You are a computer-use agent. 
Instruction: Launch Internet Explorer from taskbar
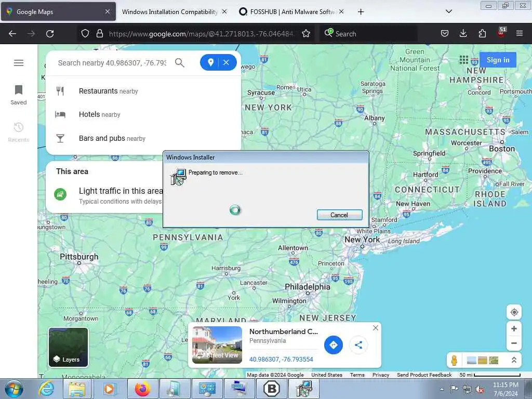46,389
